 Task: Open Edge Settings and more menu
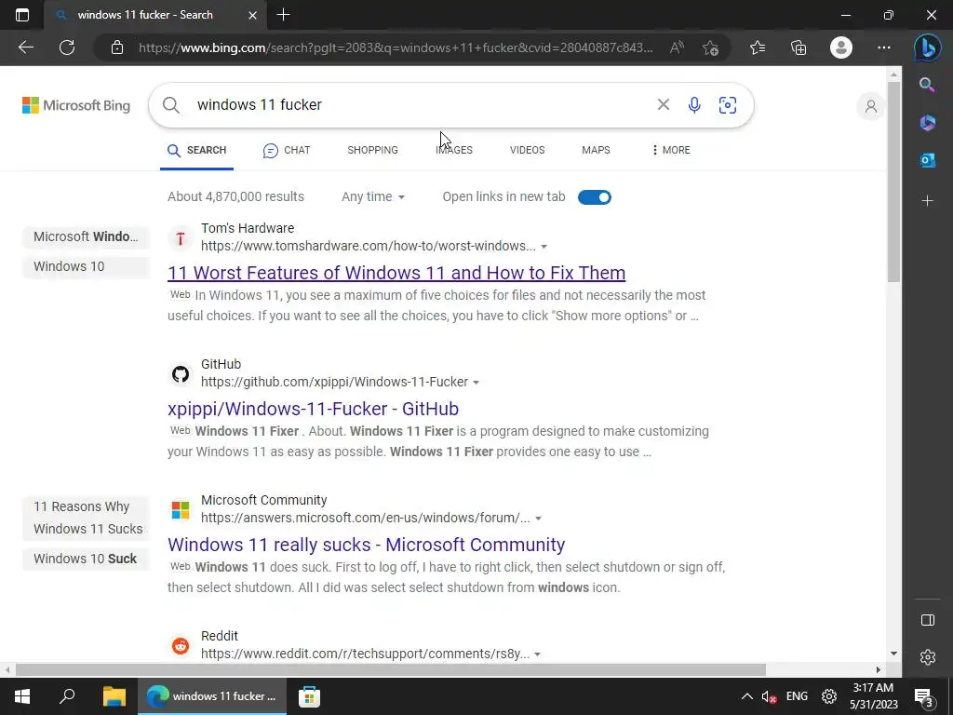pyautogui.click(x=884, y=47)
